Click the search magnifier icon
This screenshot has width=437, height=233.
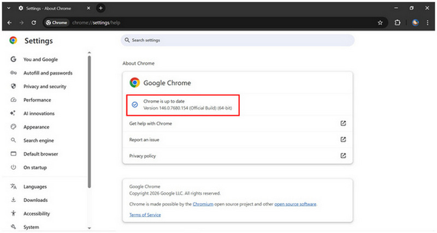(127, 40)
